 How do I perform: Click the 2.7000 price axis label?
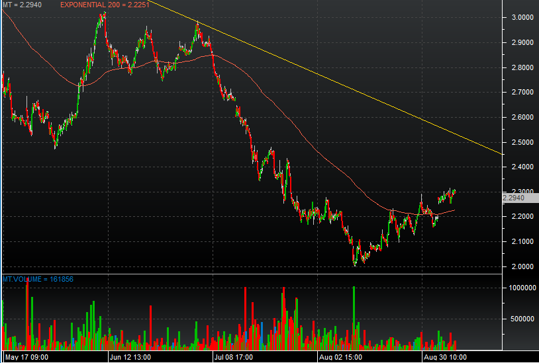tap(520, 93)
